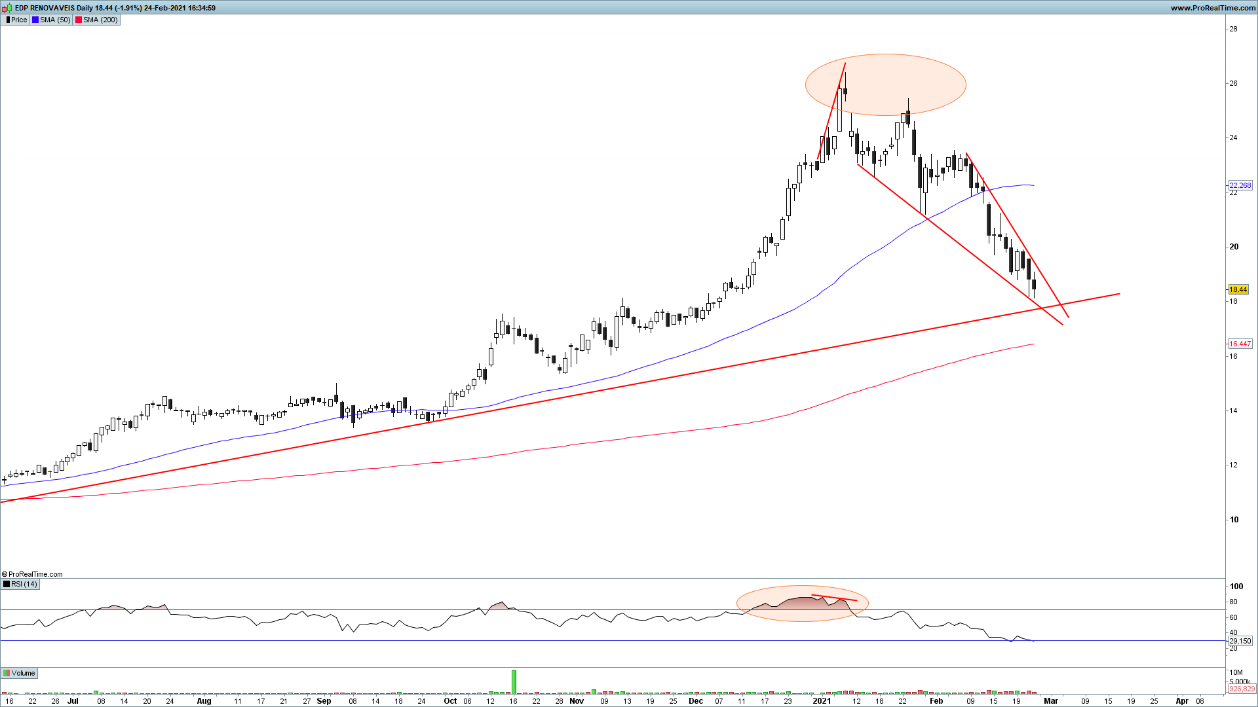Viewport: 1258px width, 707px height.
Task: Click the Volume panel label
Action: click(23, 673)
